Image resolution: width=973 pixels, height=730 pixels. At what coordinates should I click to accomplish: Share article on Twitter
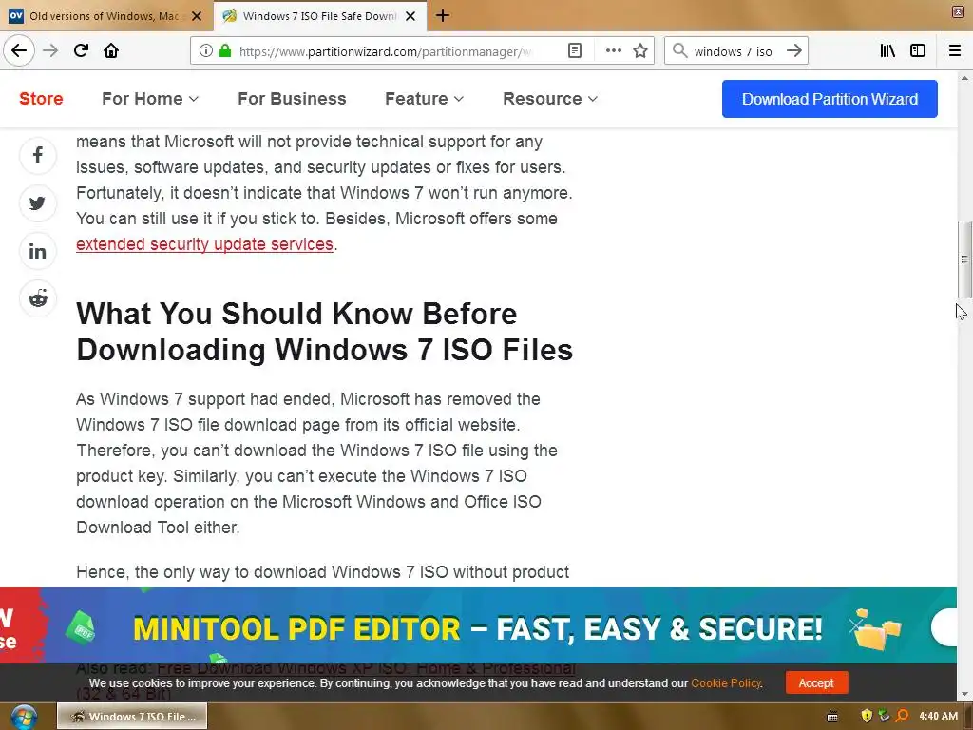(38, 203)
